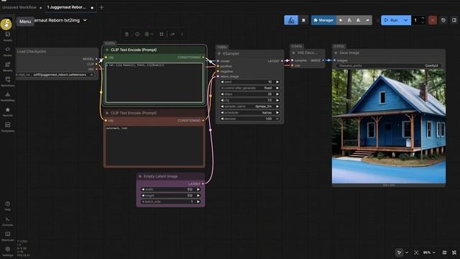Open the Help sidebar icon
460x259 pixels.
pos(8,206)
